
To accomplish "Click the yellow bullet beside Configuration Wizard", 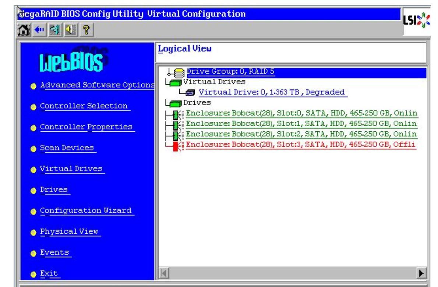I will [x=33, y=212].
